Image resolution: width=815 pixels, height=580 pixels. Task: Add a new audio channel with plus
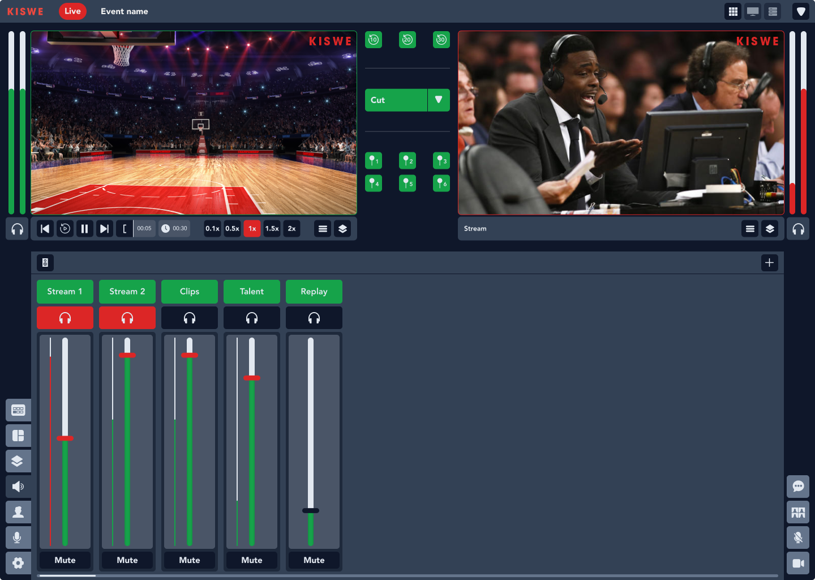coord(770,263)
